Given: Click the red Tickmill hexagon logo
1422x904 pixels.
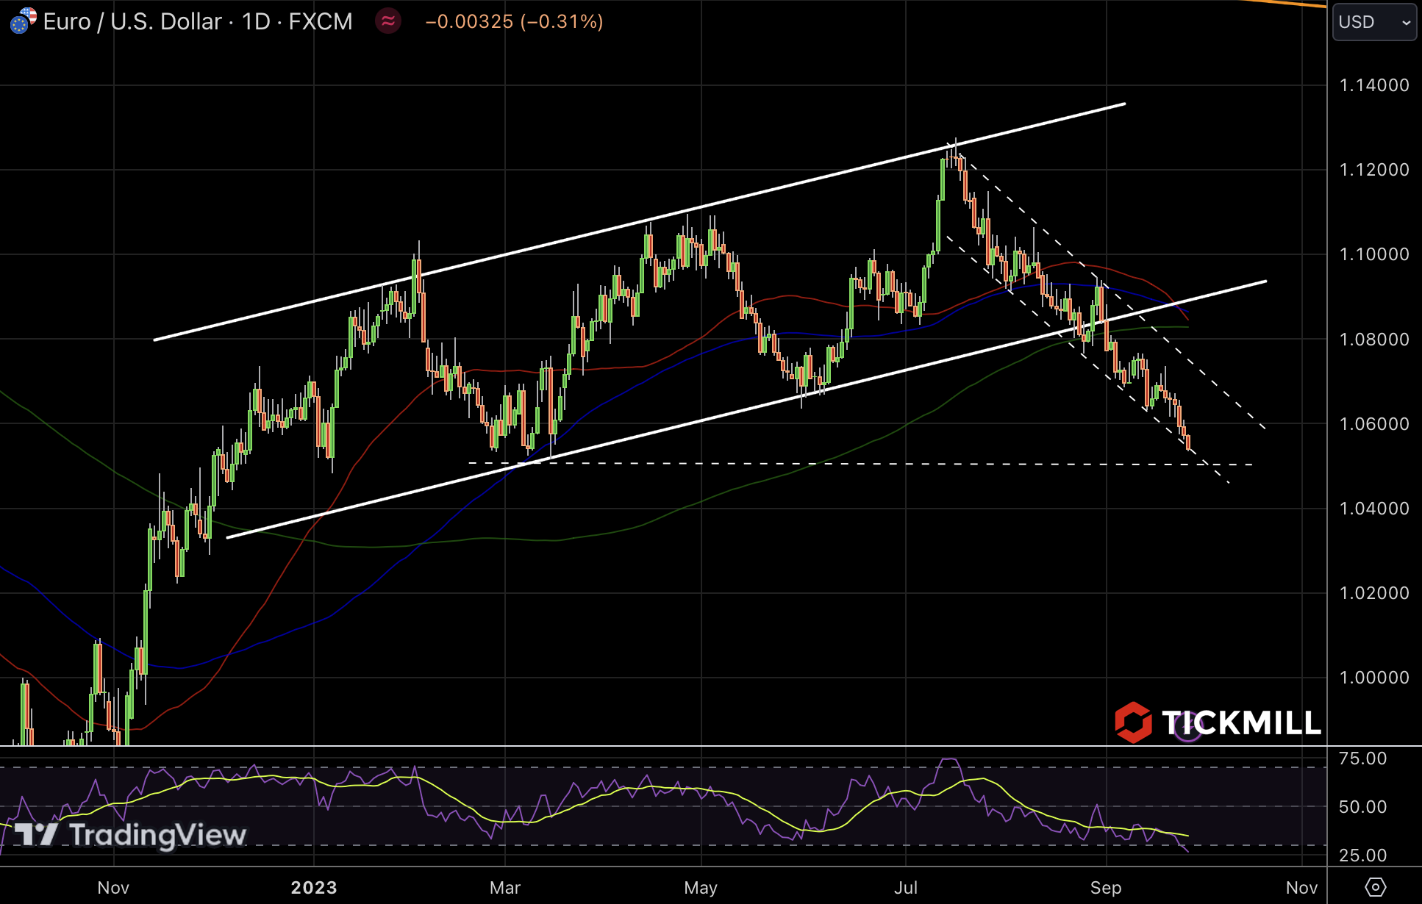Looking at the screenshot, I should click(x=1133, y=722).
